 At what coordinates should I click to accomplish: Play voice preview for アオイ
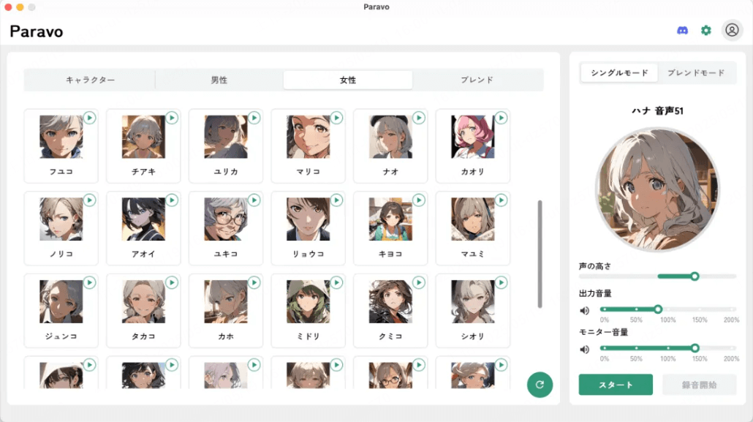(x=172, y=200)
